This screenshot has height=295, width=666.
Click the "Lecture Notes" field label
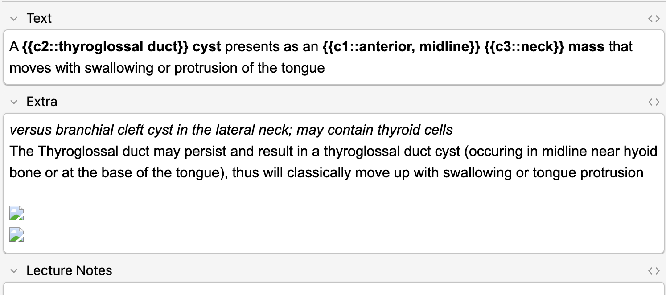pyautogui.click(x=69, y=270)
